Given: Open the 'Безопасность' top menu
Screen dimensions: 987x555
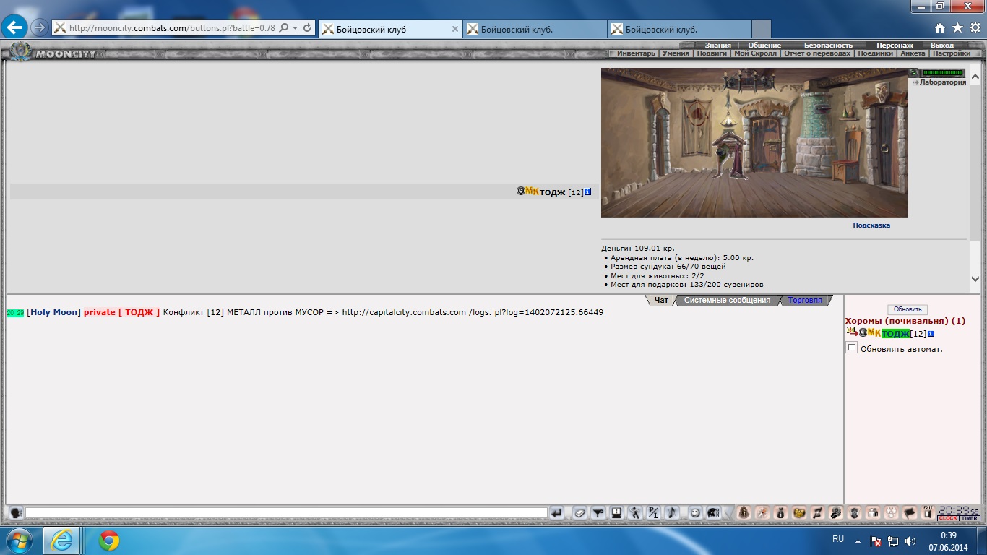Looking at the screenshot, I should pyautogui.click(x=828, y=46).
